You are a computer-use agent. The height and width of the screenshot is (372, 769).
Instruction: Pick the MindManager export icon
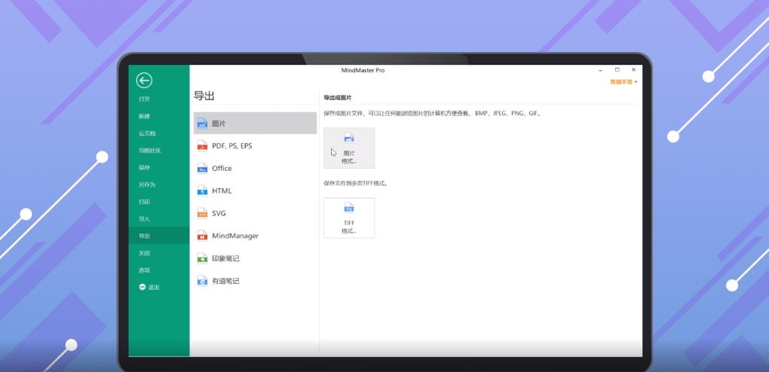(x=202, y=236)
